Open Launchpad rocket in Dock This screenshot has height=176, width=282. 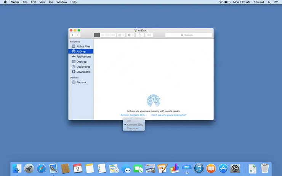pos(29,169)
